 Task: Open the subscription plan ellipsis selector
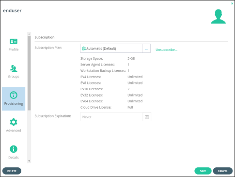point(146,48)
